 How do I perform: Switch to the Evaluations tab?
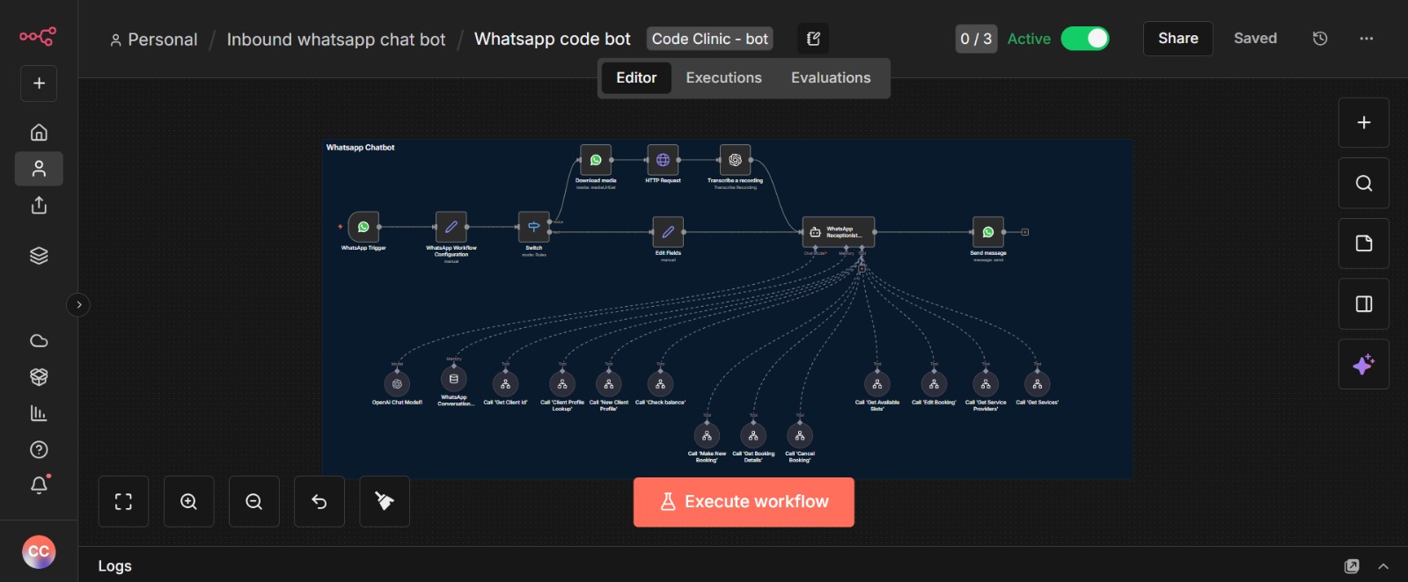click(x=830, y=77)
